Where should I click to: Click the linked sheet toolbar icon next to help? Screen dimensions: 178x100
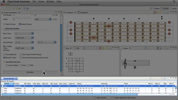(28, 8)
